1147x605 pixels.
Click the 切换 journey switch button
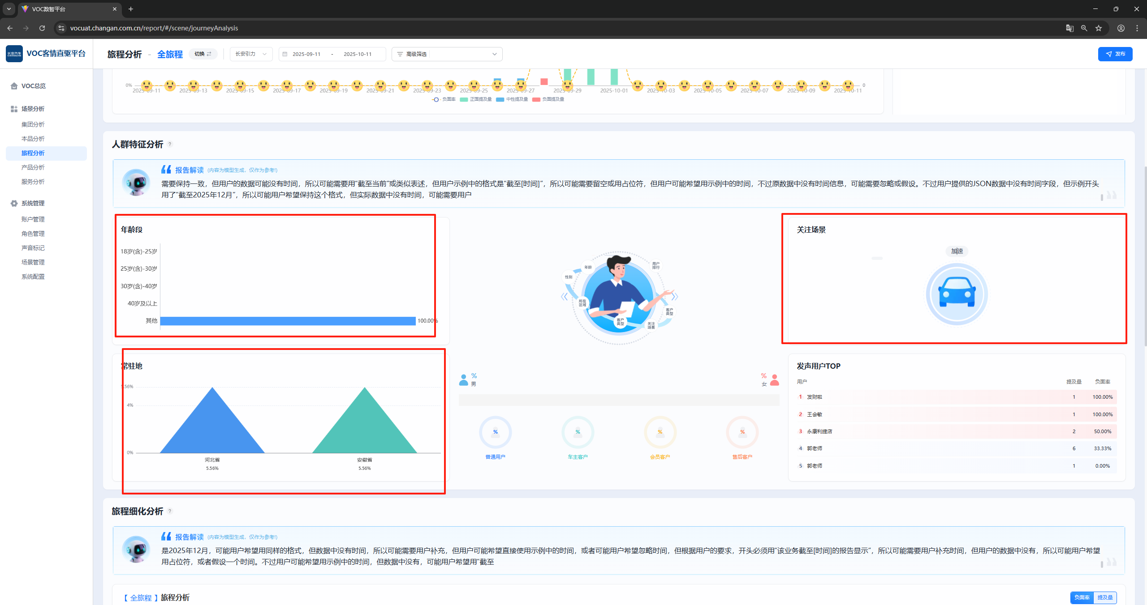(x=203, y=54)
